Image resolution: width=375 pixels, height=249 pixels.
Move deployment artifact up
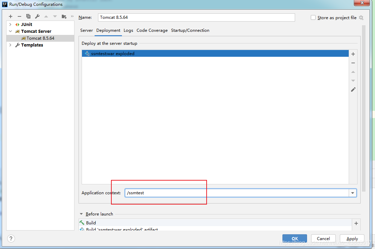coord(353,72)
